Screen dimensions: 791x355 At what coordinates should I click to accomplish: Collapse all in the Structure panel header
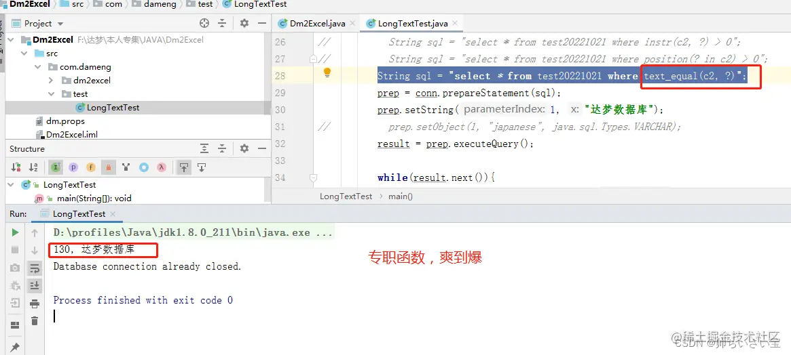(x=222, y=148)
